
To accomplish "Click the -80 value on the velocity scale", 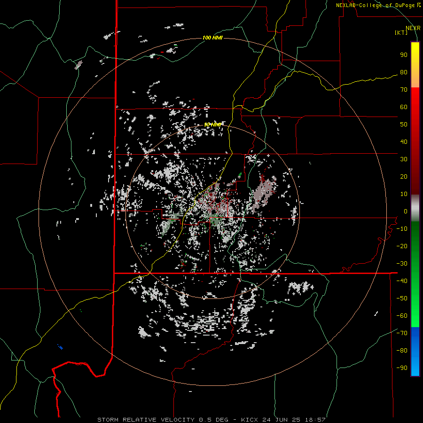I will [402, 351].
